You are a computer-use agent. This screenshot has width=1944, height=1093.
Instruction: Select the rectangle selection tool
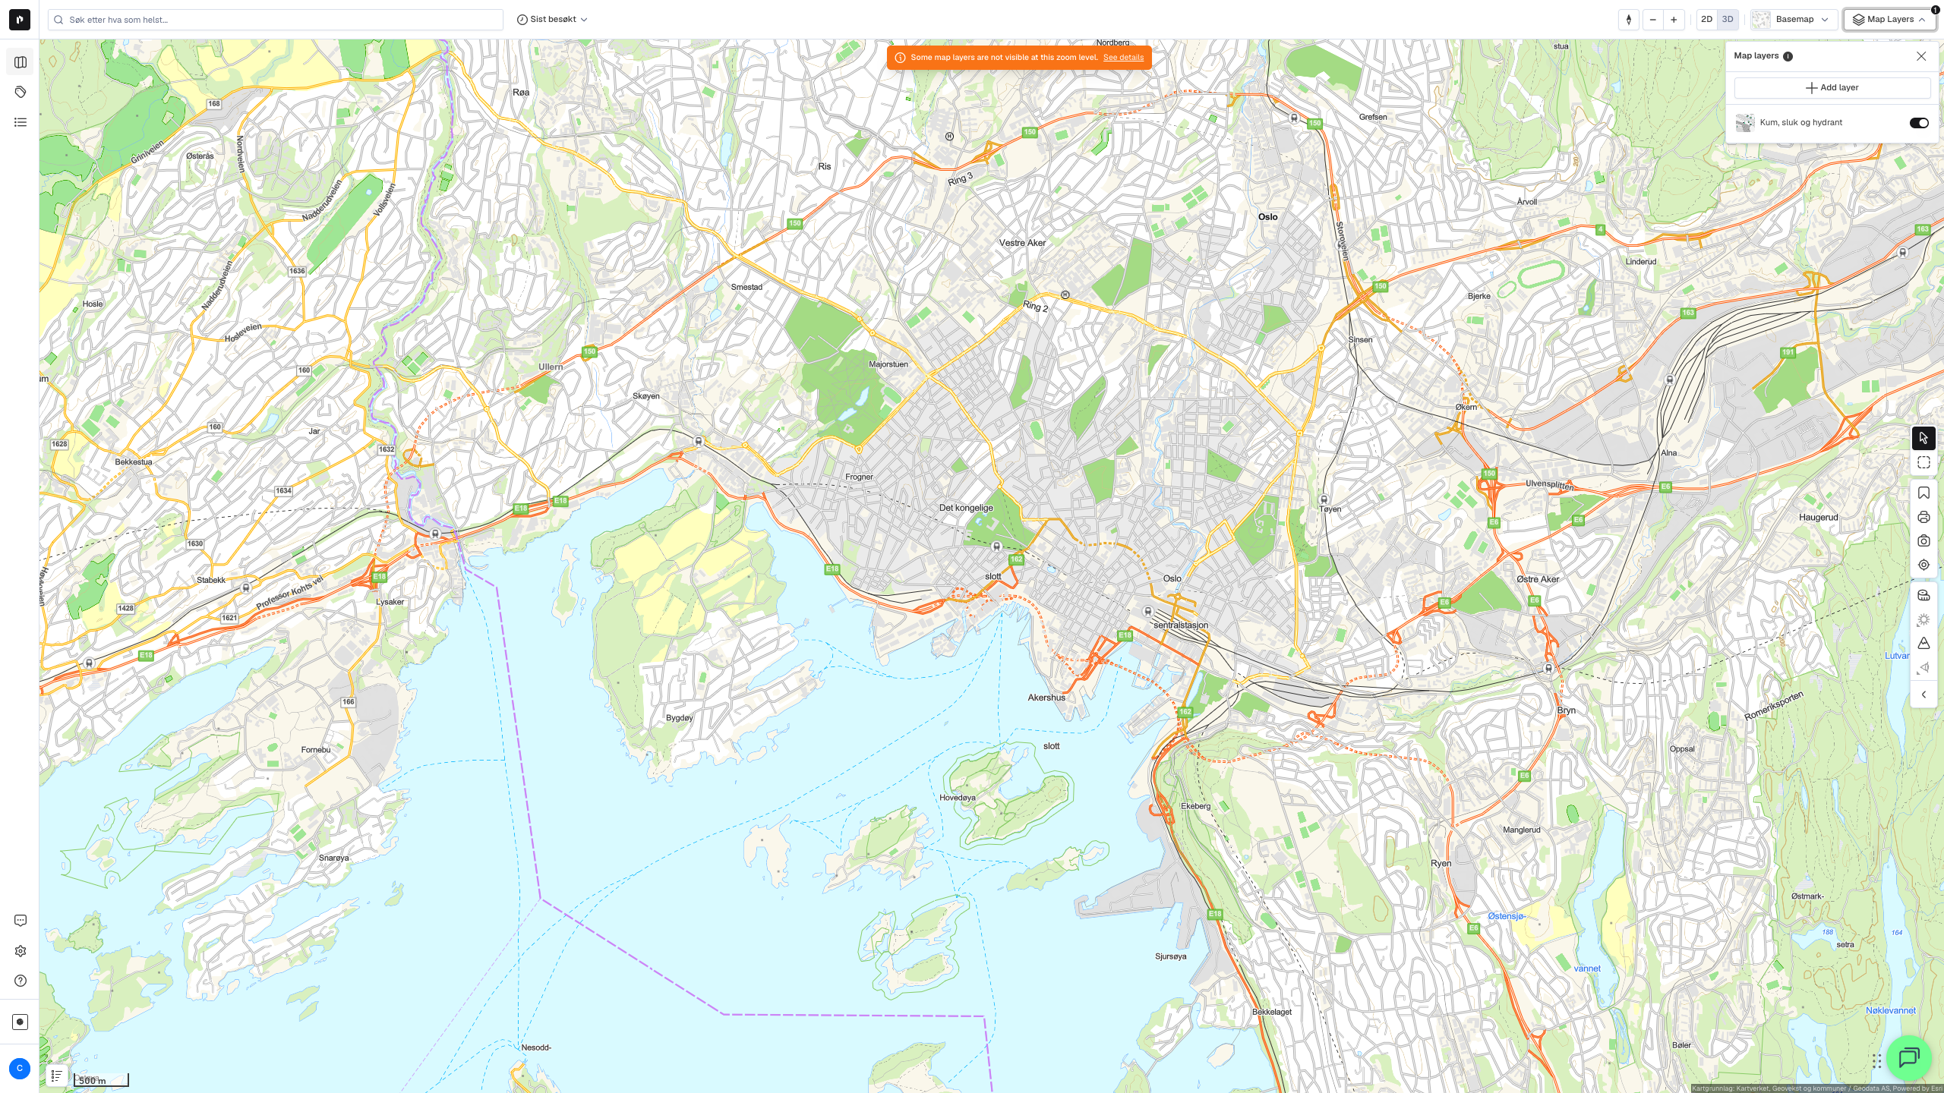click(1923, 462)
